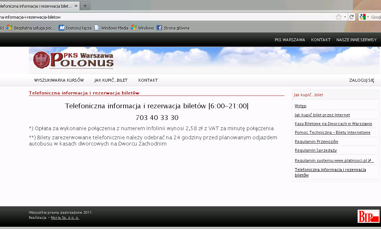Click the Google search engine icon

click(x=362, y=17)
